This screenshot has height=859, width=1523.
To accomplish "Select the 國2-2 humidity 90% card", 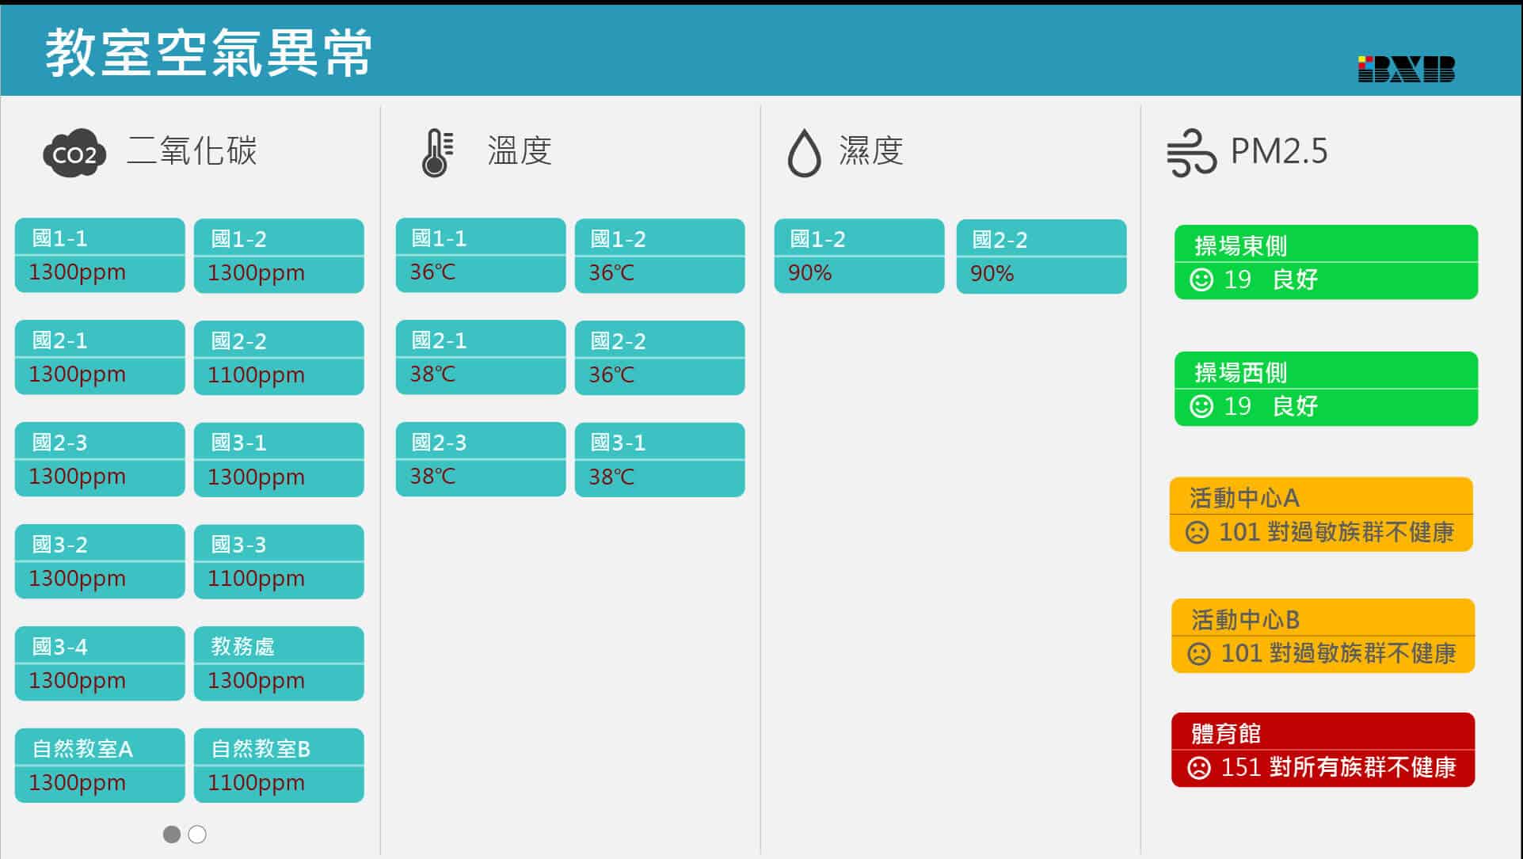I will [1041, 257].
